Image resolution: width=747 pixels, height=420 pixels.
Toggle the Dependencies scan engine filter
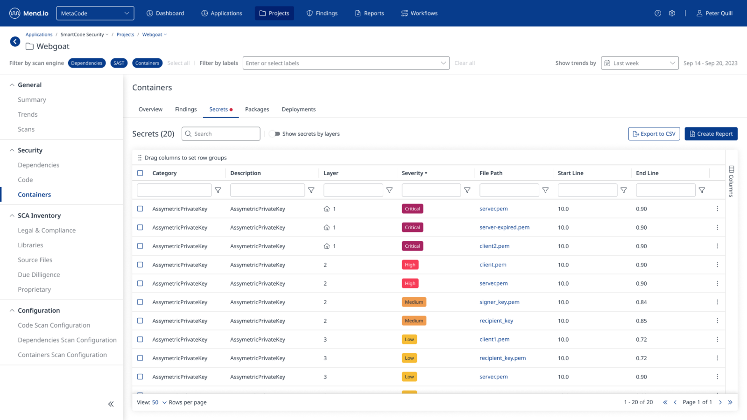[x=87, y=63]
